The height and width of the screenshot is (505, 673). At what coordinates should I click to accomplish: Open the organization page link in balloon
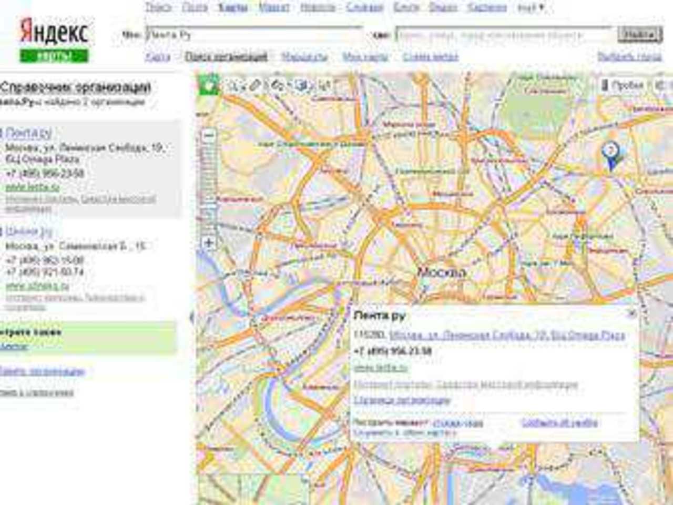point(402,400)
